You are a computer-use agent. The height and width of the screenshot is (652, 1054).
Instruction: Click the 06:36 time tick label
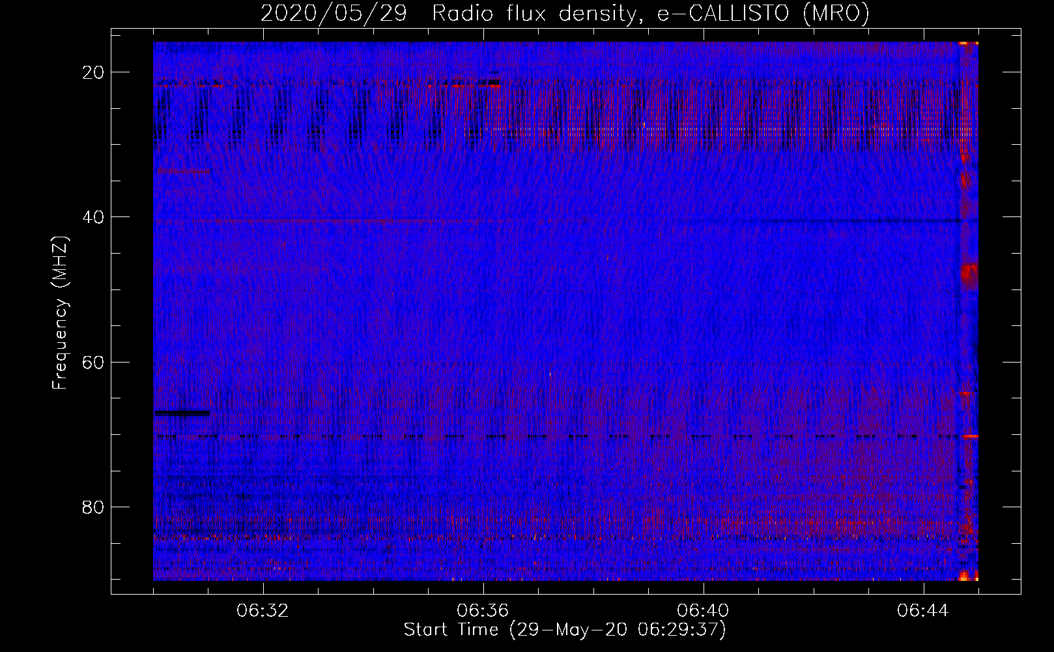point(483,611)
